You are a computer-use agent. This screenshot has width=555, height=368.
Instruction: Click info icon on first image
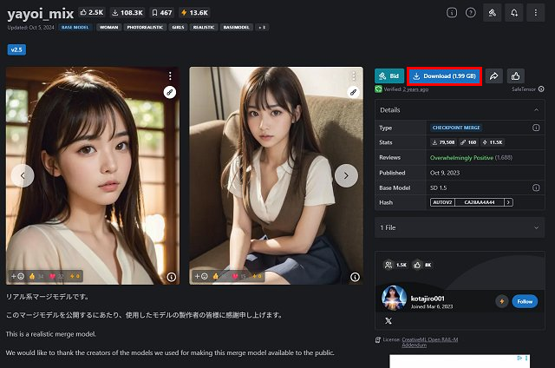point(172,277)
